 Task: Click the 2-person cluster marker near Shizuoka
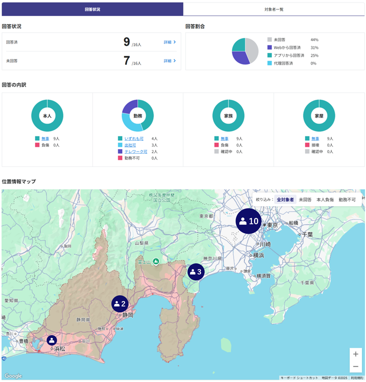[120, 304]
